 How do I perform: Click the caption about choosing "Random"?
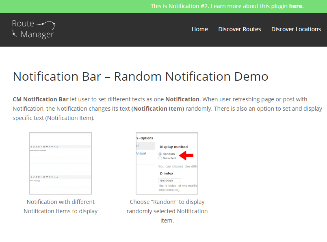click(x=167, y=211)
